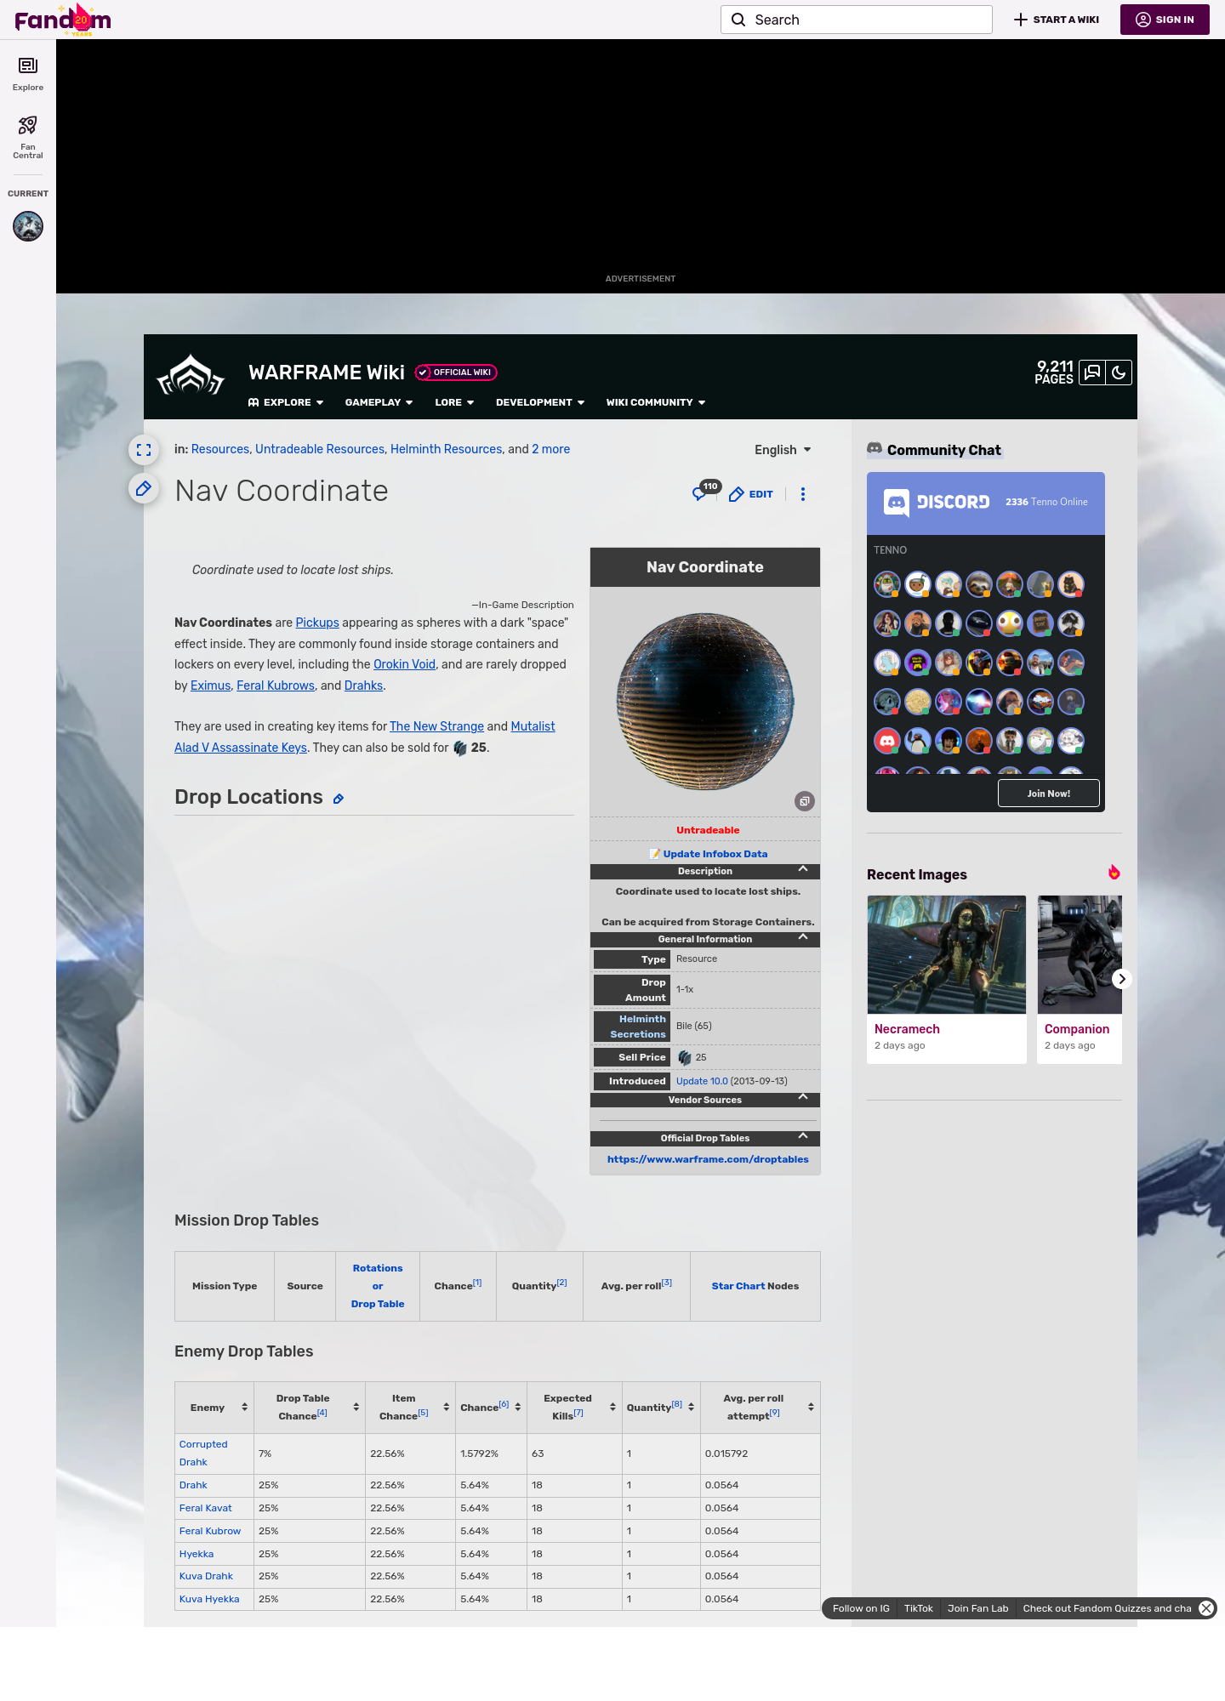Image resolution: width=1225 pixels, height=1701 pixels.
Task: Open Explore in the left sidebar
Action: pos(28,74)
